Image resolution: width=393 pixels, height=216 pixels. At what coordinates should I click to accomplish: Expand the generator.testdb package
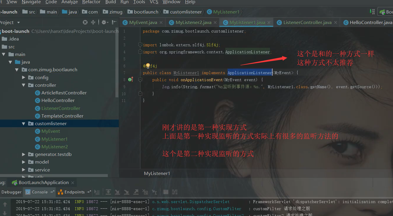[24, 154]
